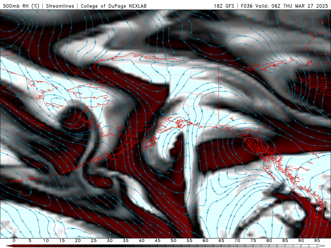The width and height of the screenshot is (331, 248).
Task: Click the 45 label on humidity scale
Action: [158, 241]
